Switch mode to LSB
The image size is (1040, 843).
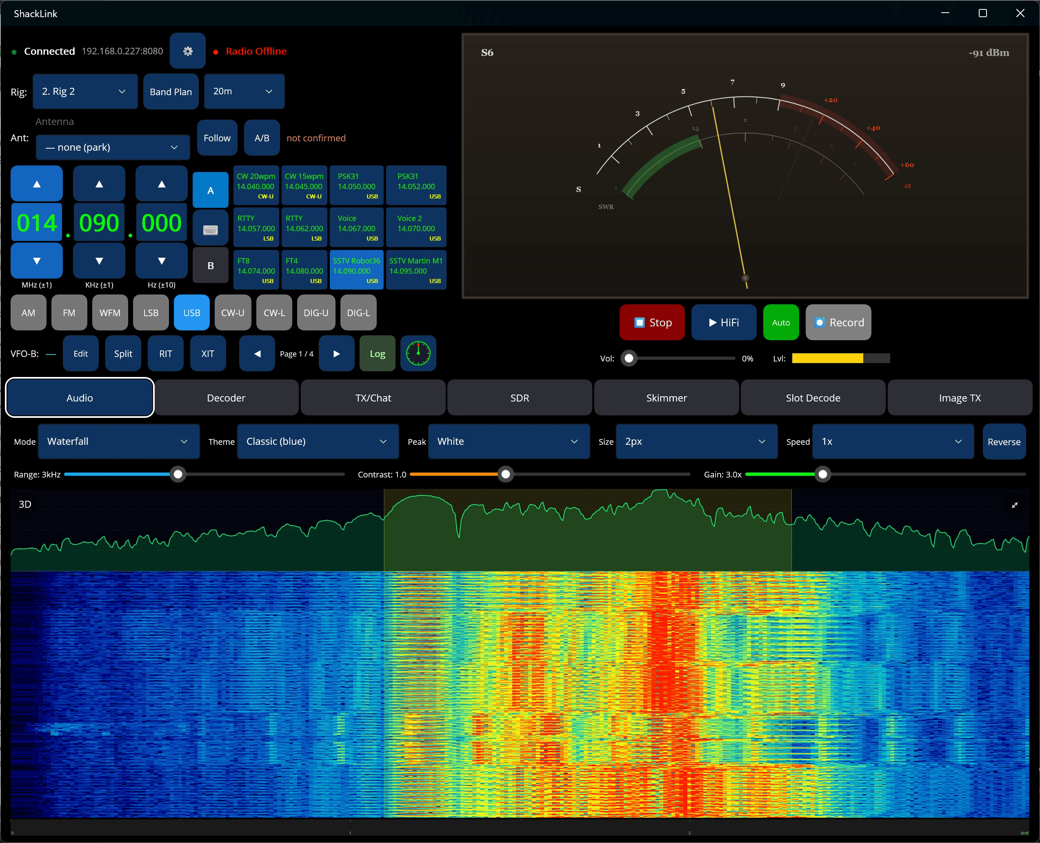151,313
